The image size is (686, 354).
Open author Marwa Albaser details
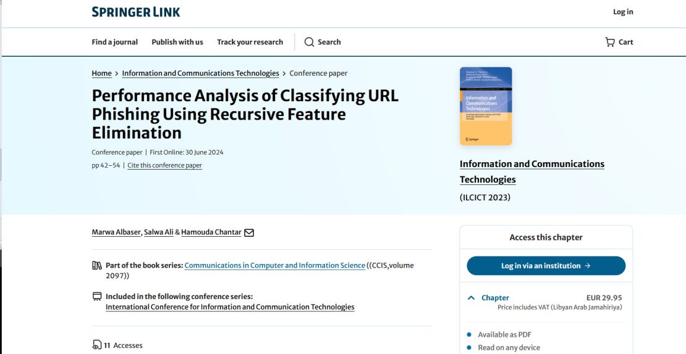click(116, 233)
